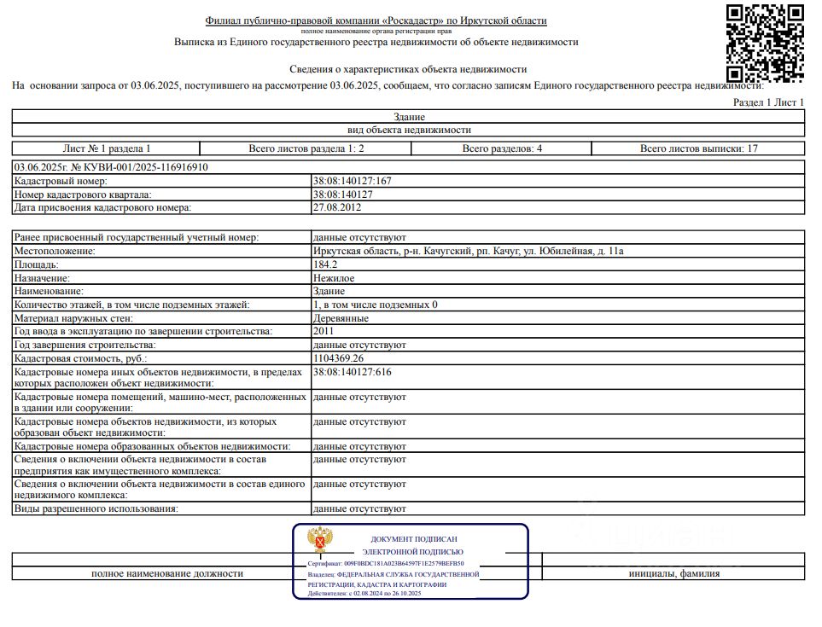
Task: Click the 'Раздел 1 Лист 1' marker
Action: pyautogui.click(x=768, y=102)
